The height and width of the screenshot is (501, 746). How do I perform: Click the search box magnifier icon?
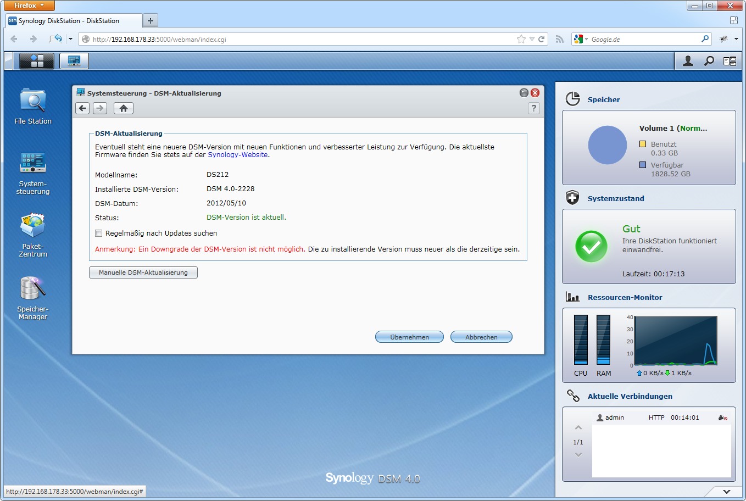coord(705,39)
